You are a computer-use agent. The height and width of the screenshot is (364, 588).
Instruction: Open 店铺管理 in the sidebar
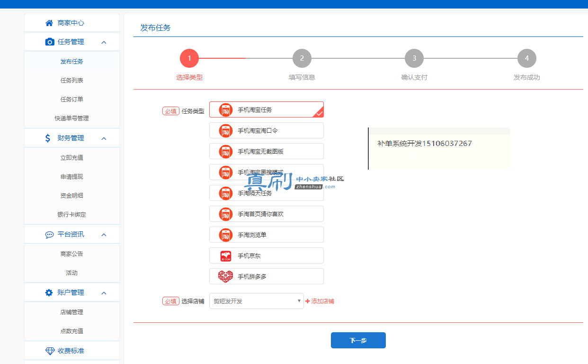click(x=72, y=312)
